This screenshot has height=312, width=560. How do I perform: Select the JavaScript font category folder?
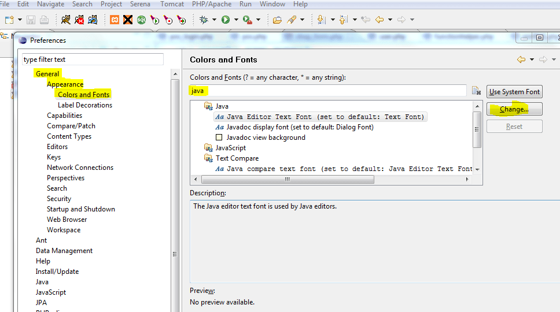tap(226, 147)
